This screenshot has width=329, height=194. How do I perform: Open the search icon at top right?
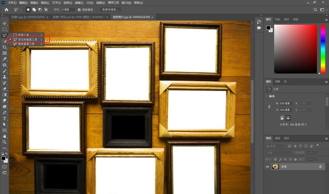[315, 9]
